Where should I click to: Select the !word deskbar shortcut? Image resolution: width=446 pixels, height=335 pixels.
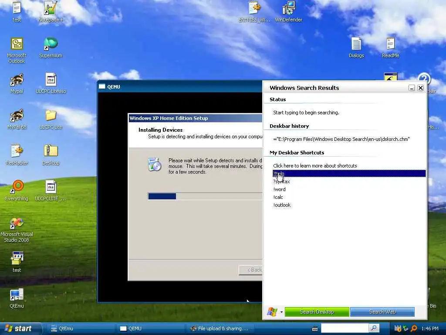[279, 189]
